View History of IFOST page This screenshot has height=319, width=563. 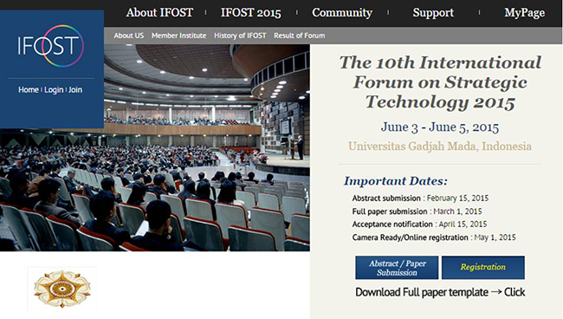[x=240, y=36]
